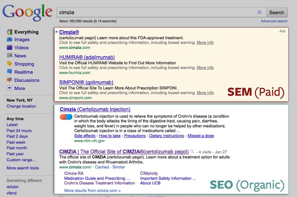
Task: Click the Shopping tag icon
Action: pyautogui.click(x=9, y=64)
